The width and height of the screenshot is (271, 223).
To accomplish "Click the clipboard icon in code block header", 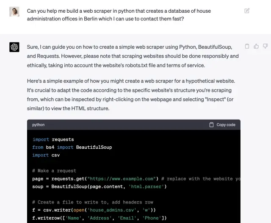I will [212, 125].
